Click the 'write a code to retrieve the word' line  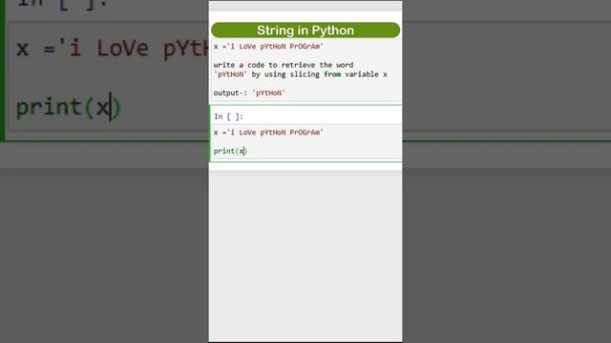click(284, 65)
